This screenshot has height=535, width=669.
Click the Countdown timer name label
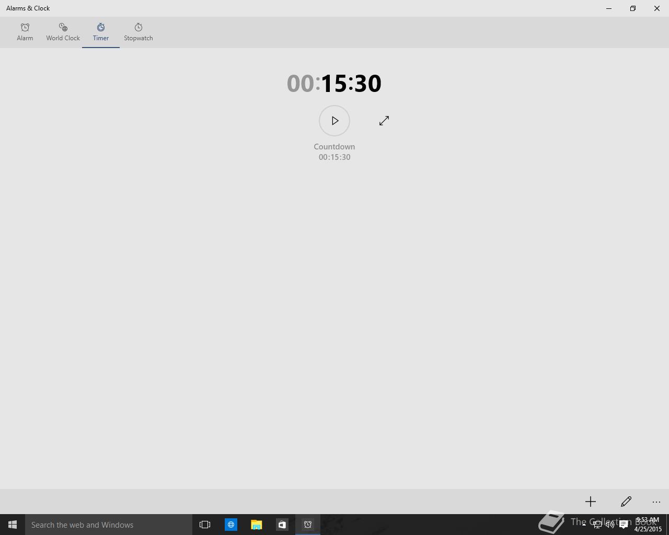tap(334, 147)
